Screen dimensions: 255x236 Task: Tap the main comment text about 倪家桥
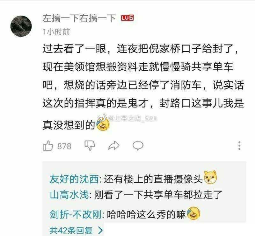[x=143, y=86]
